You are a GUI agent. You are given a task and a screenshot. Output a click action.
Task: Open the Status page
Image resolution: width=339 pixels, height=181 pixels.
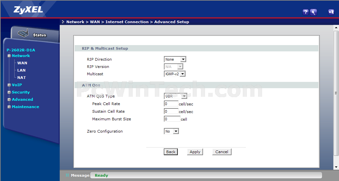point(39,35)
